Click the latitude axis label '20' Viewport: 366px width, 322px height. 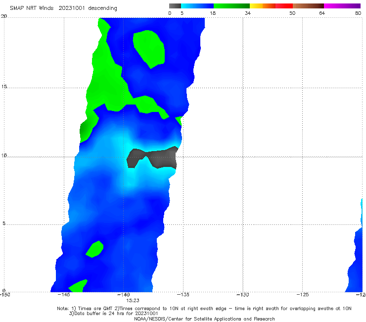4,16
